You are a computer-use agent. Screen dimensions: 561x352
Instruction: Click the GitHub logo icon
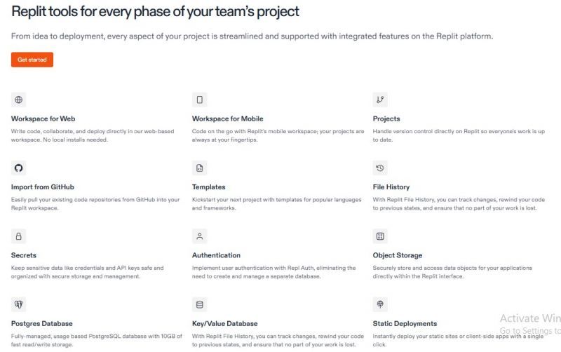coord(19,168)
